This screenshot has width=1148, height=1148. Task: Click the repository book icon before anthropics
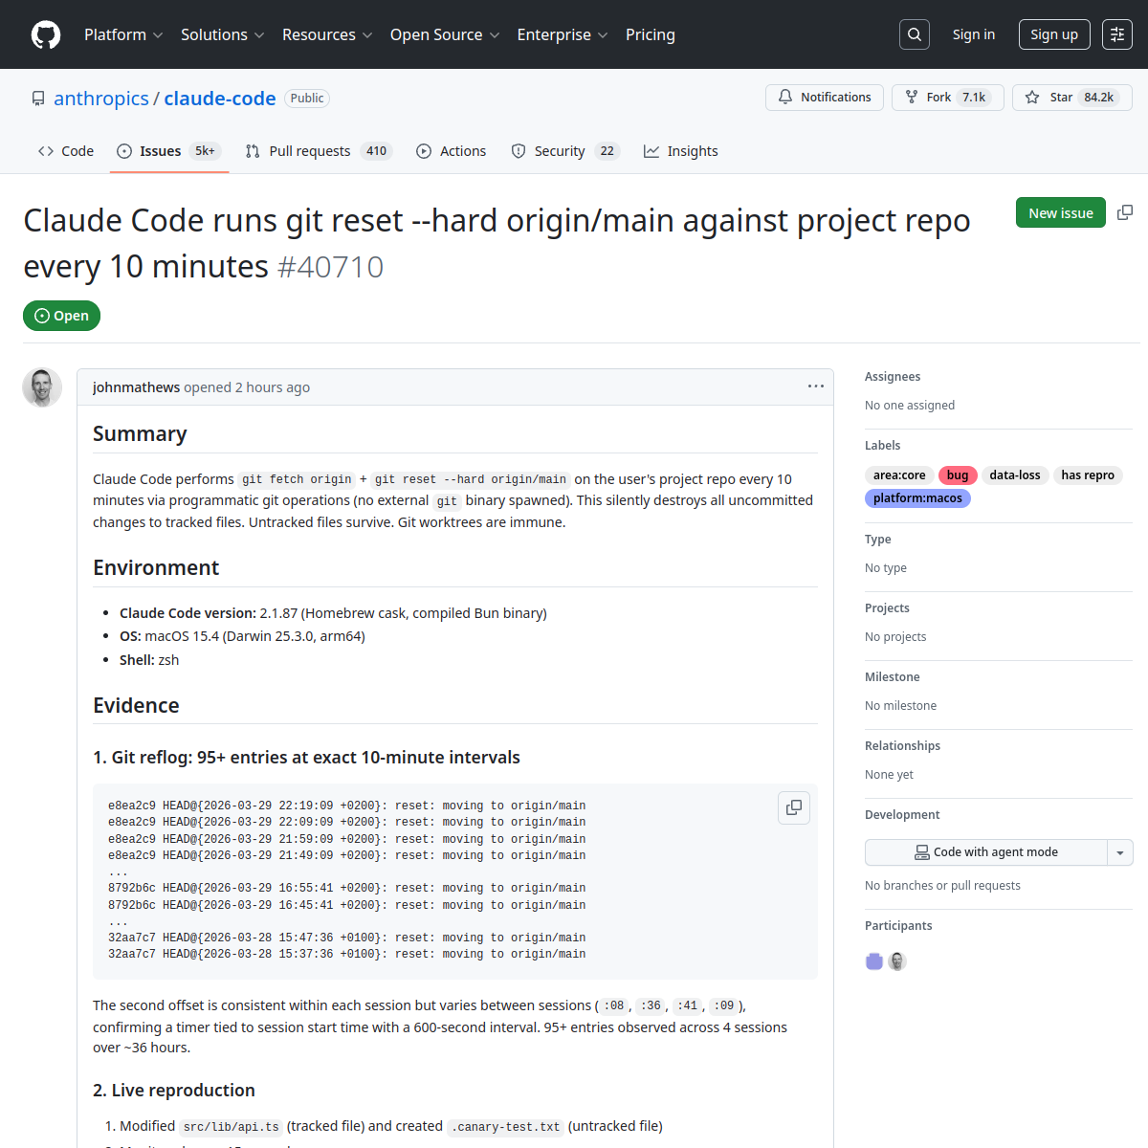pos(38,98)
